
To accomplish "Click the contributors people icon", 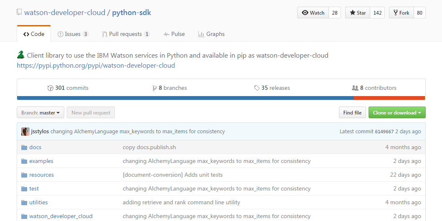I will [x=355, y=88].
